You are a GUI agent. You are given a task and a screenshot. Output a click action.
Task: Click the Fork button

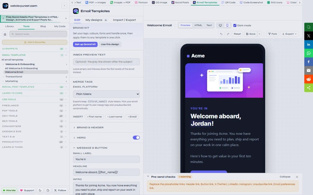pos(272,34)
